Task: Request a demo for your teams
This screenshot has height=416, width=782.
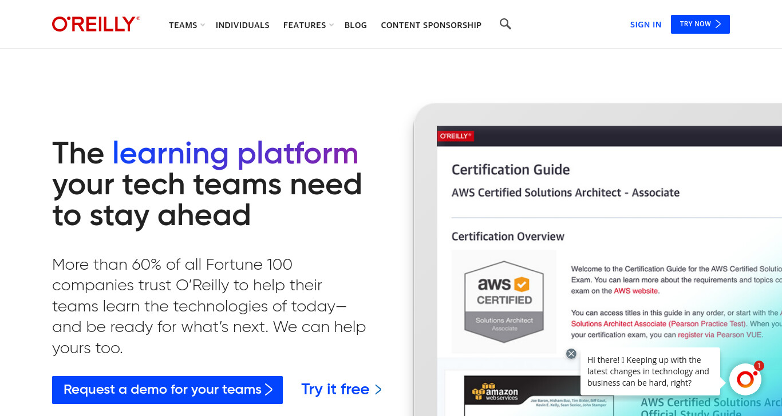Action: (167, 390)
